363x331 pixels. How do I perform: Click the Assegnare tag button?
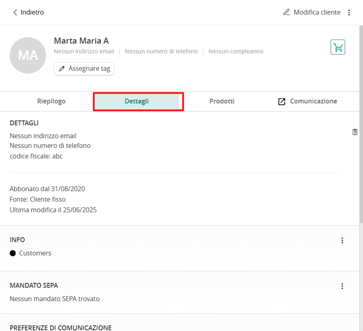coord(84,69)
